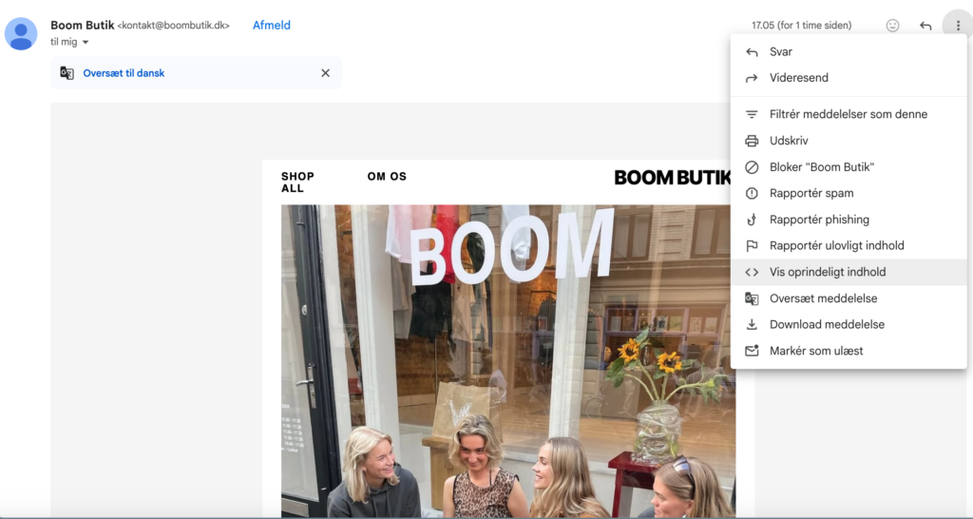Choose 'Rapportér spam' in menu
The height and width of the screenshot is (519, 973).
click(849, 193)
